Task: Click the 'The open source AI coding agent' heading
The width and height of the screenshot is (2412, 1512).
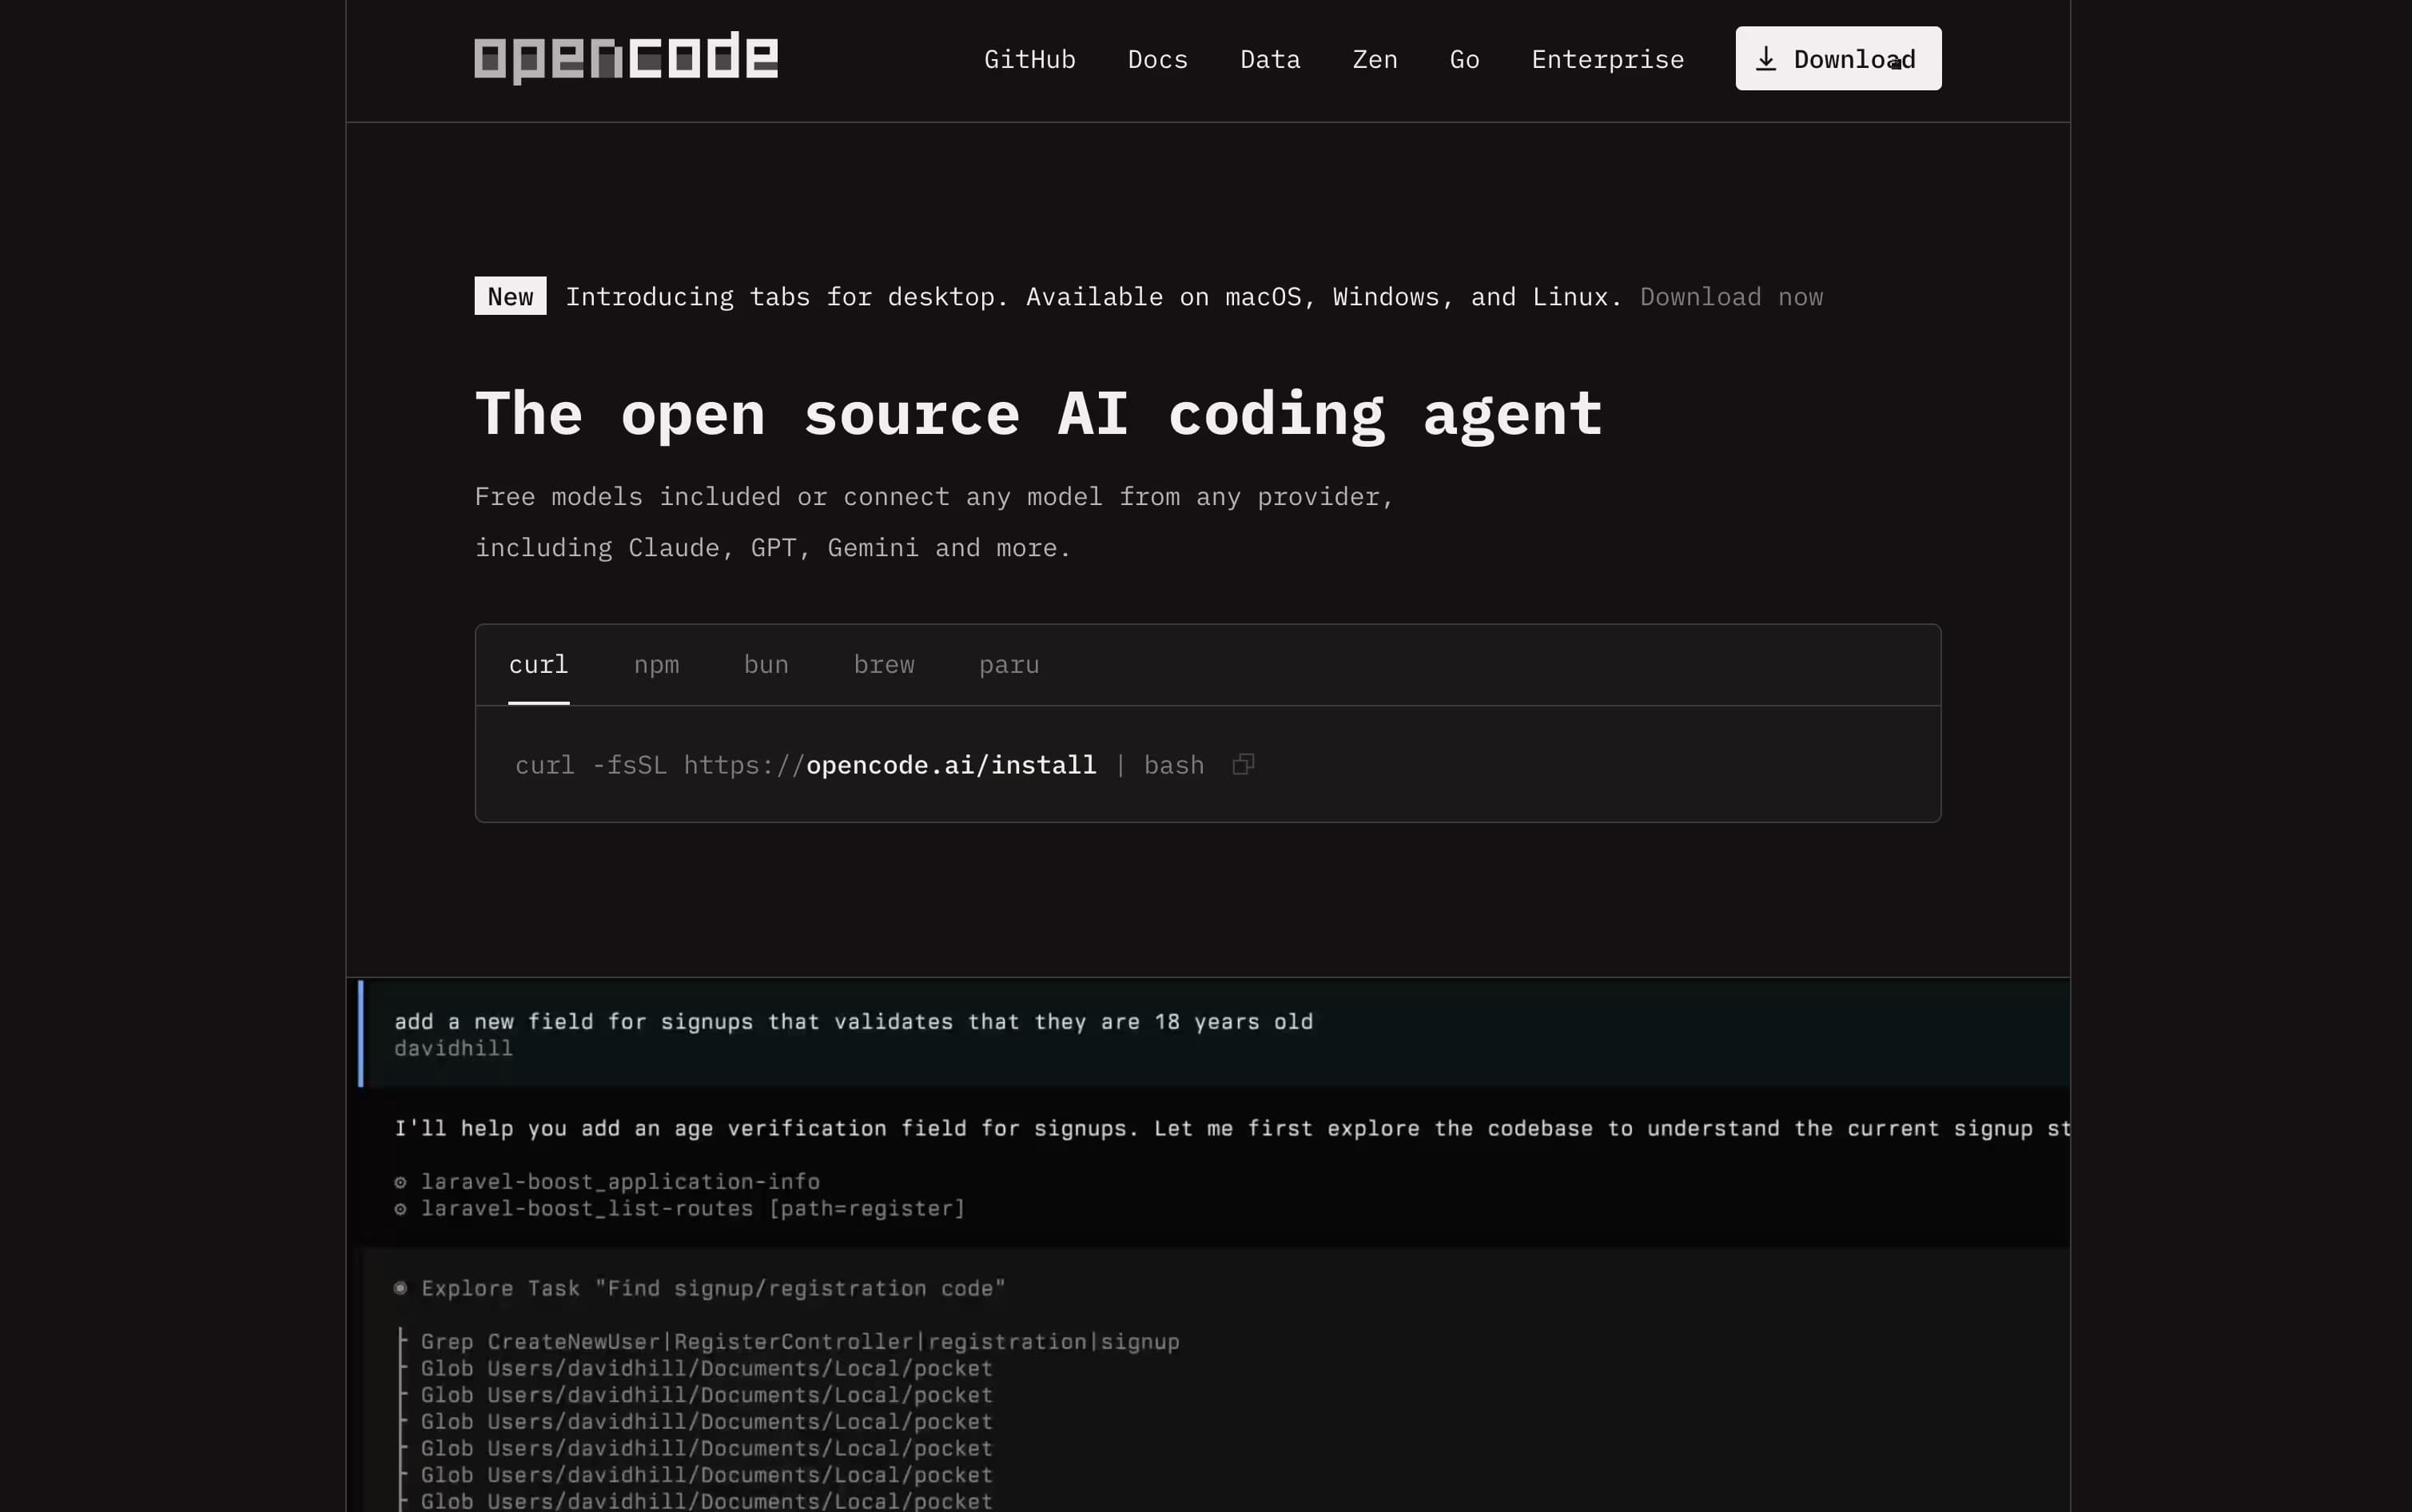Action: pyautogui.click(x=1039, y=414)
